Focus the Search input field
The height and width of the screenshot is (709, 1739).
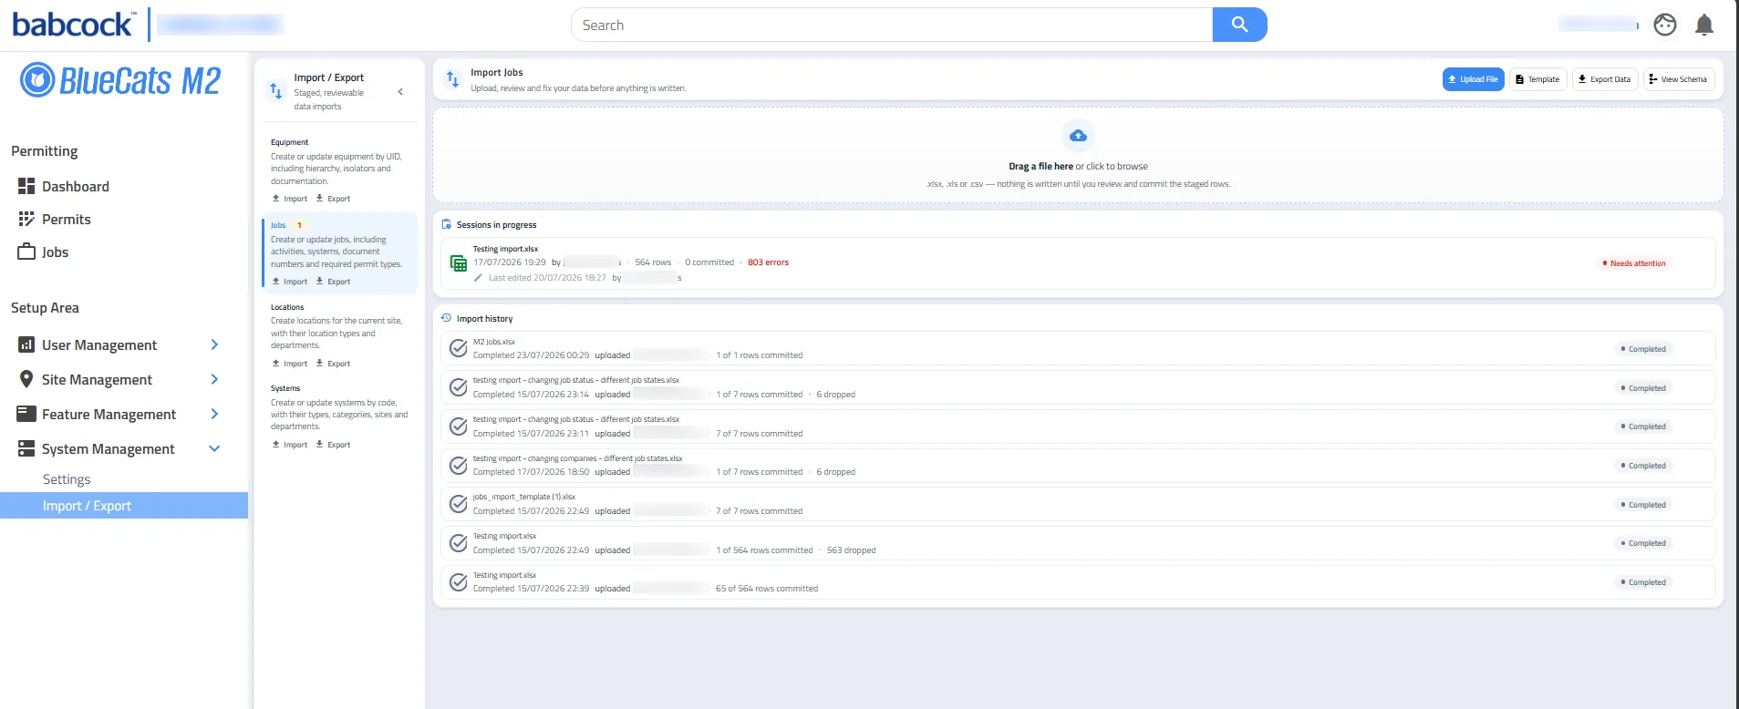pyautogui.click(x=892, y=25)
